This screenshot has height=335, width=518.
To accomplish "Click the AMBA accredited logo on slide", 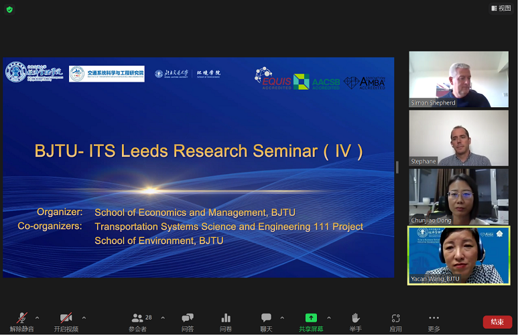I will 365,83.
